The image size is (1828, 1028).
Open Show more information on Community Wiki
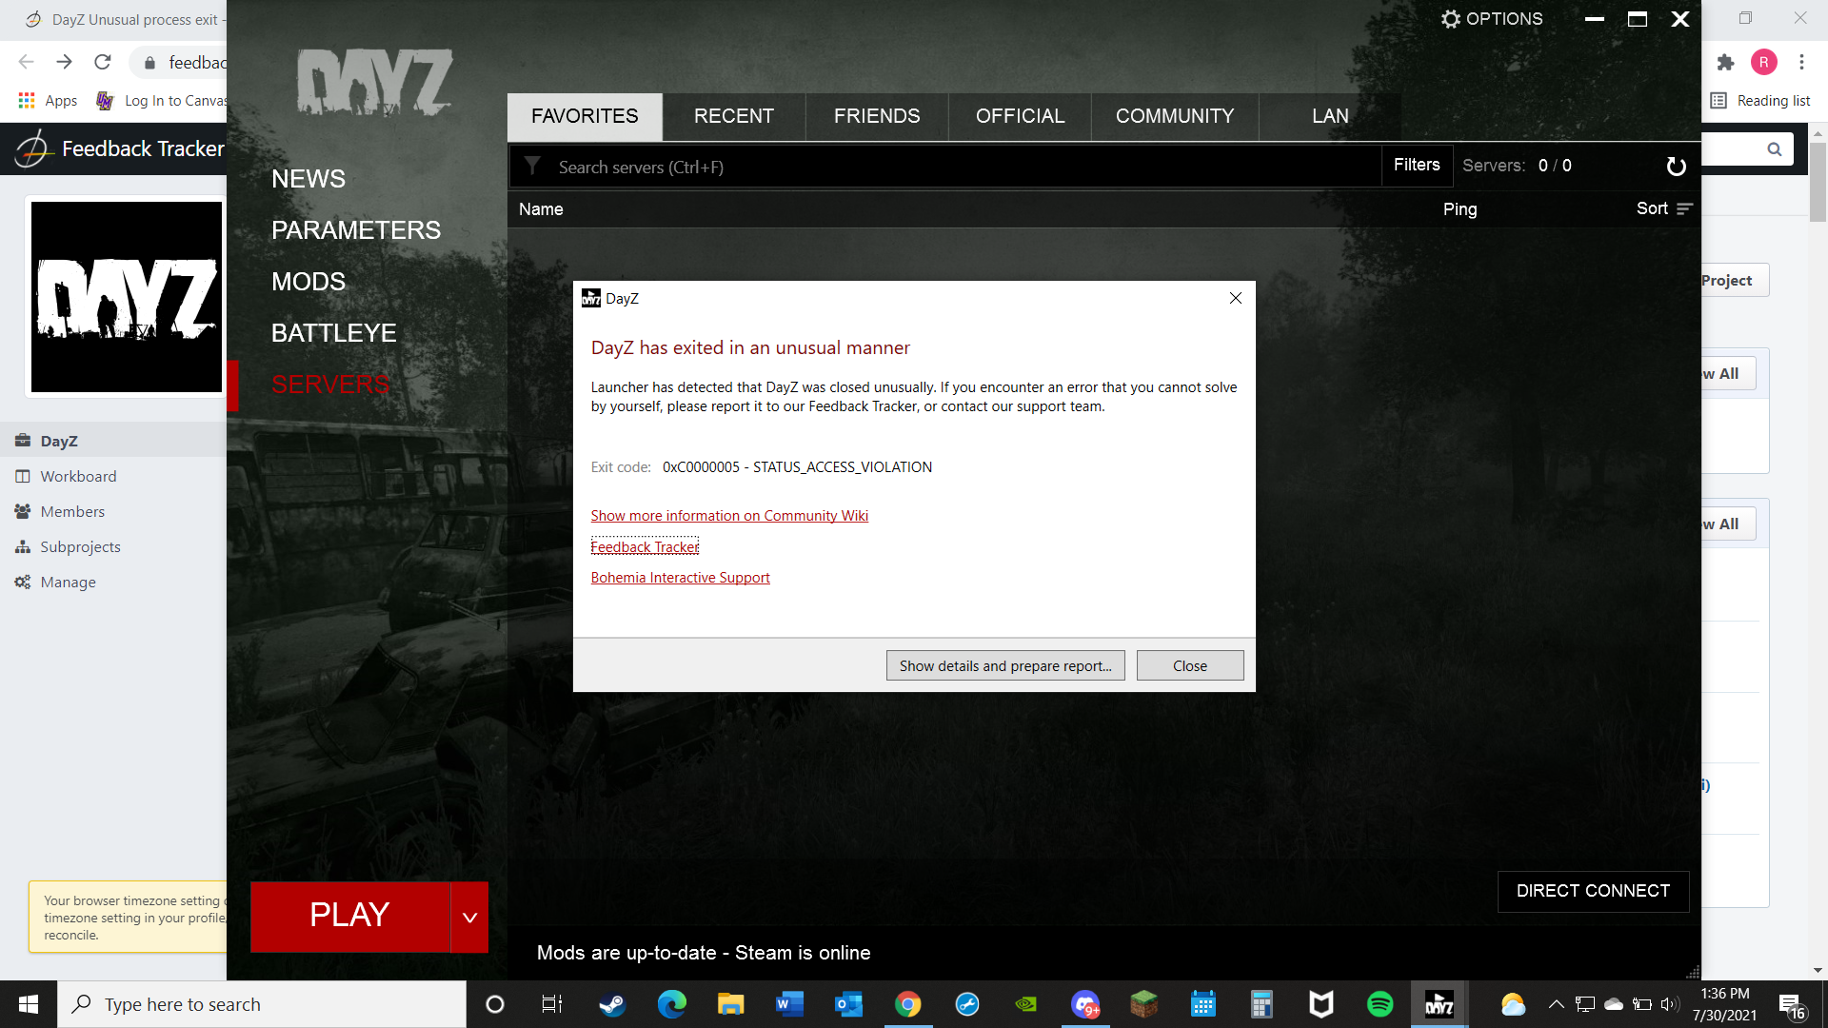click(729, 516)
